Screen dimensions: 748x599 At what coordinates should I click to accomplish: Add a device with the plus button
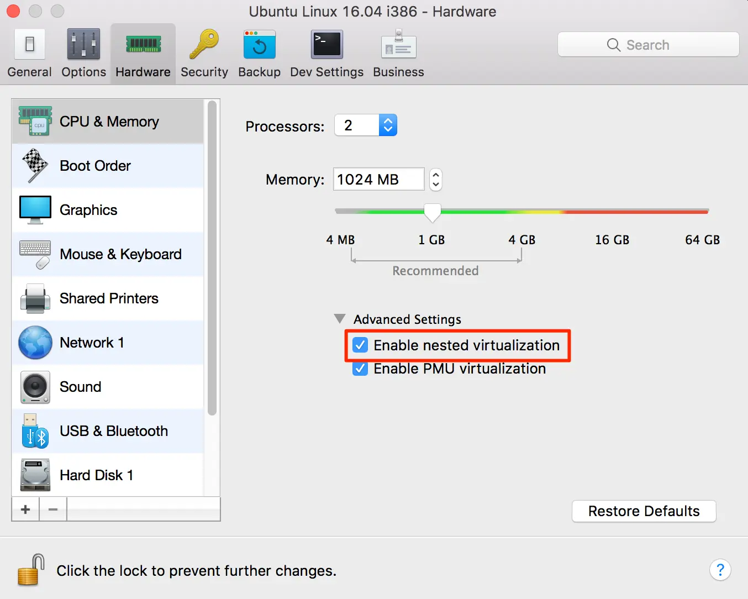click(25, 509)
